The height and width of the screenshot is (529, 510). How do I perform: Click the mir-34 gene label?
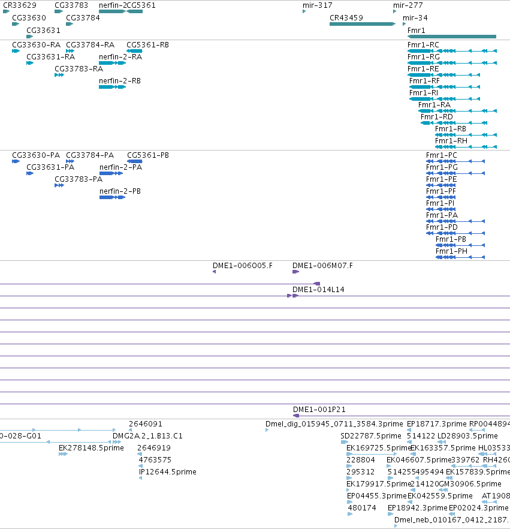click(x=415, y=18)
